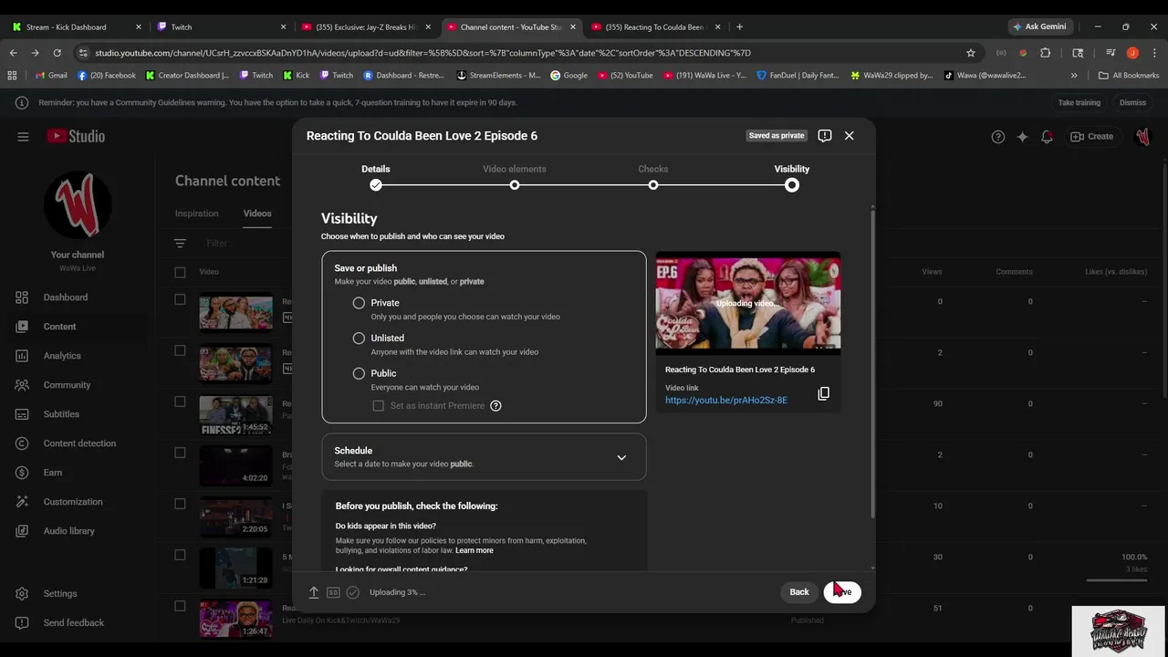Switch to the Inspiration tab
Screen dimensions: 1168x657
197,214
